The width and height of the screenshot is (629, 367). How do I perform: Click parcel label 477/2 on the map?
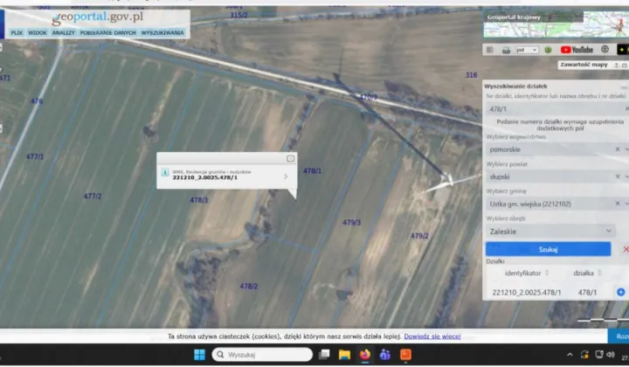(93, 196)
